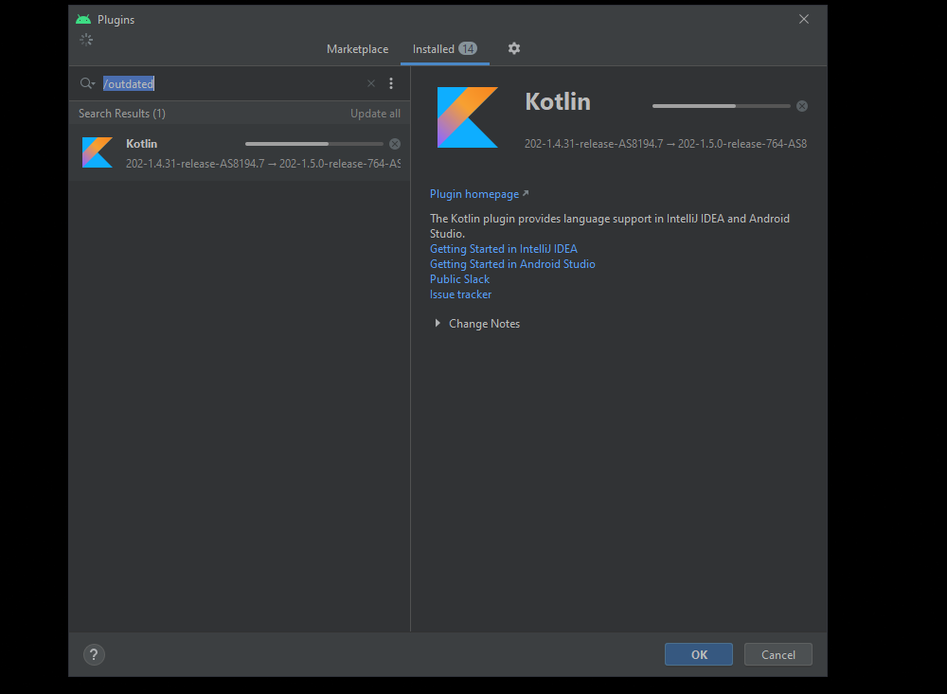Switch to the Marketplace tab
The height and width of the screenshot is (694, 947).
[x=358, y=49]
